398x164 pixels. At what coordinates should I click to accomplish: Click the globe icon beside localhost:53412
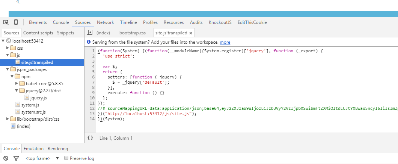9,41
